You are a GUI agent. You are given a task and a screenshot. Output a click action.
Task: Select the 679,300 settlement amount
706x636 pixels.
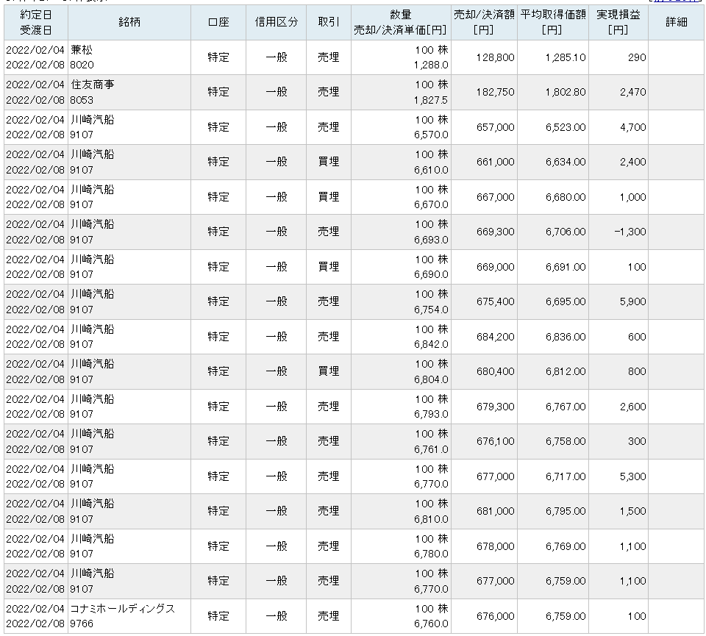coord(495,407)
